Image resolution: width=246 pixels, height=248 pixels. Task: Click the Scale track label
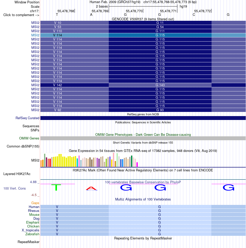[x=35, y=7]
